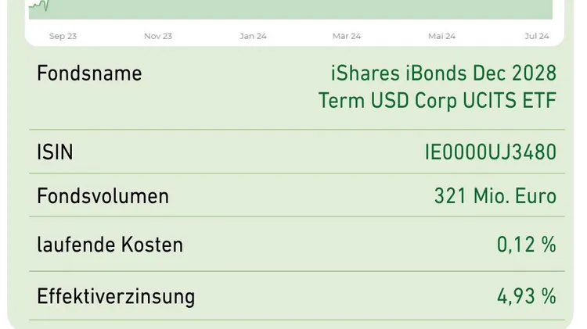This screenshot has height=329, width=587.
Task: Click the 4,93 % yield value
Action: coord(527,297)
